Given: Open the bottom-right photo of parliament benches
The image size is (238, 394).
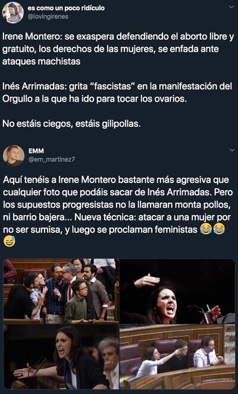Looking at the screenshot, I should pos(177,357).
